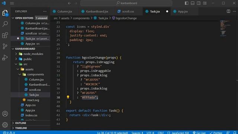
Task: Click the kanbanboard command center search
Action: [126, 3]
